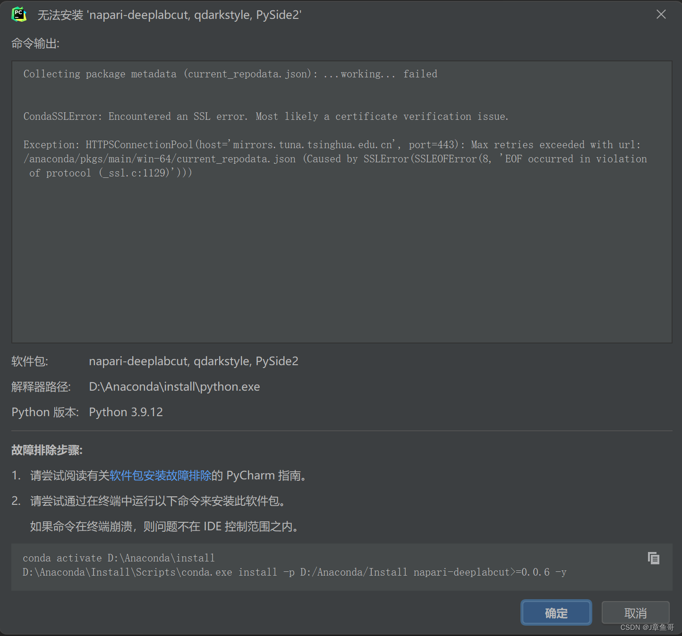The height and width of the screenshot is (636, 682).
Task: Cancel with the 取消 button
Action: click(635, 613)
